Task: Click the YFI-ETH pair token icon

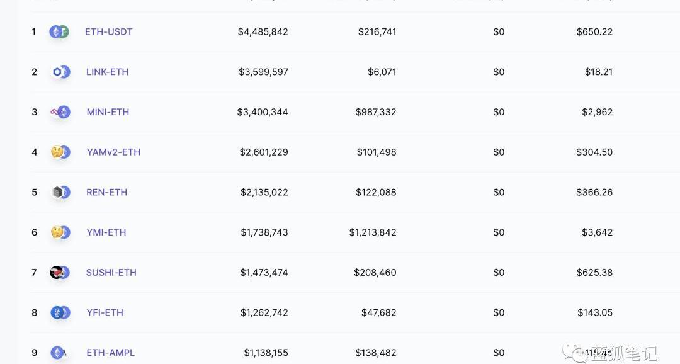Action: click(x=60, y=312)
